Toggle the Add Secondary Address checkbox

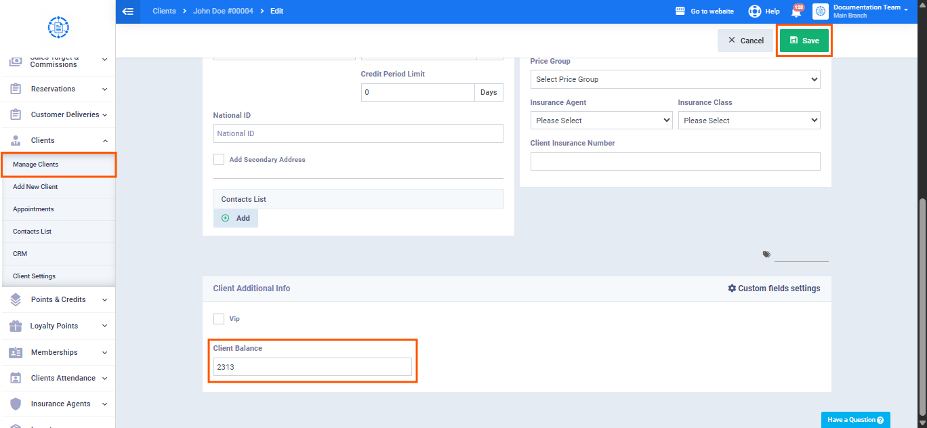219,159
